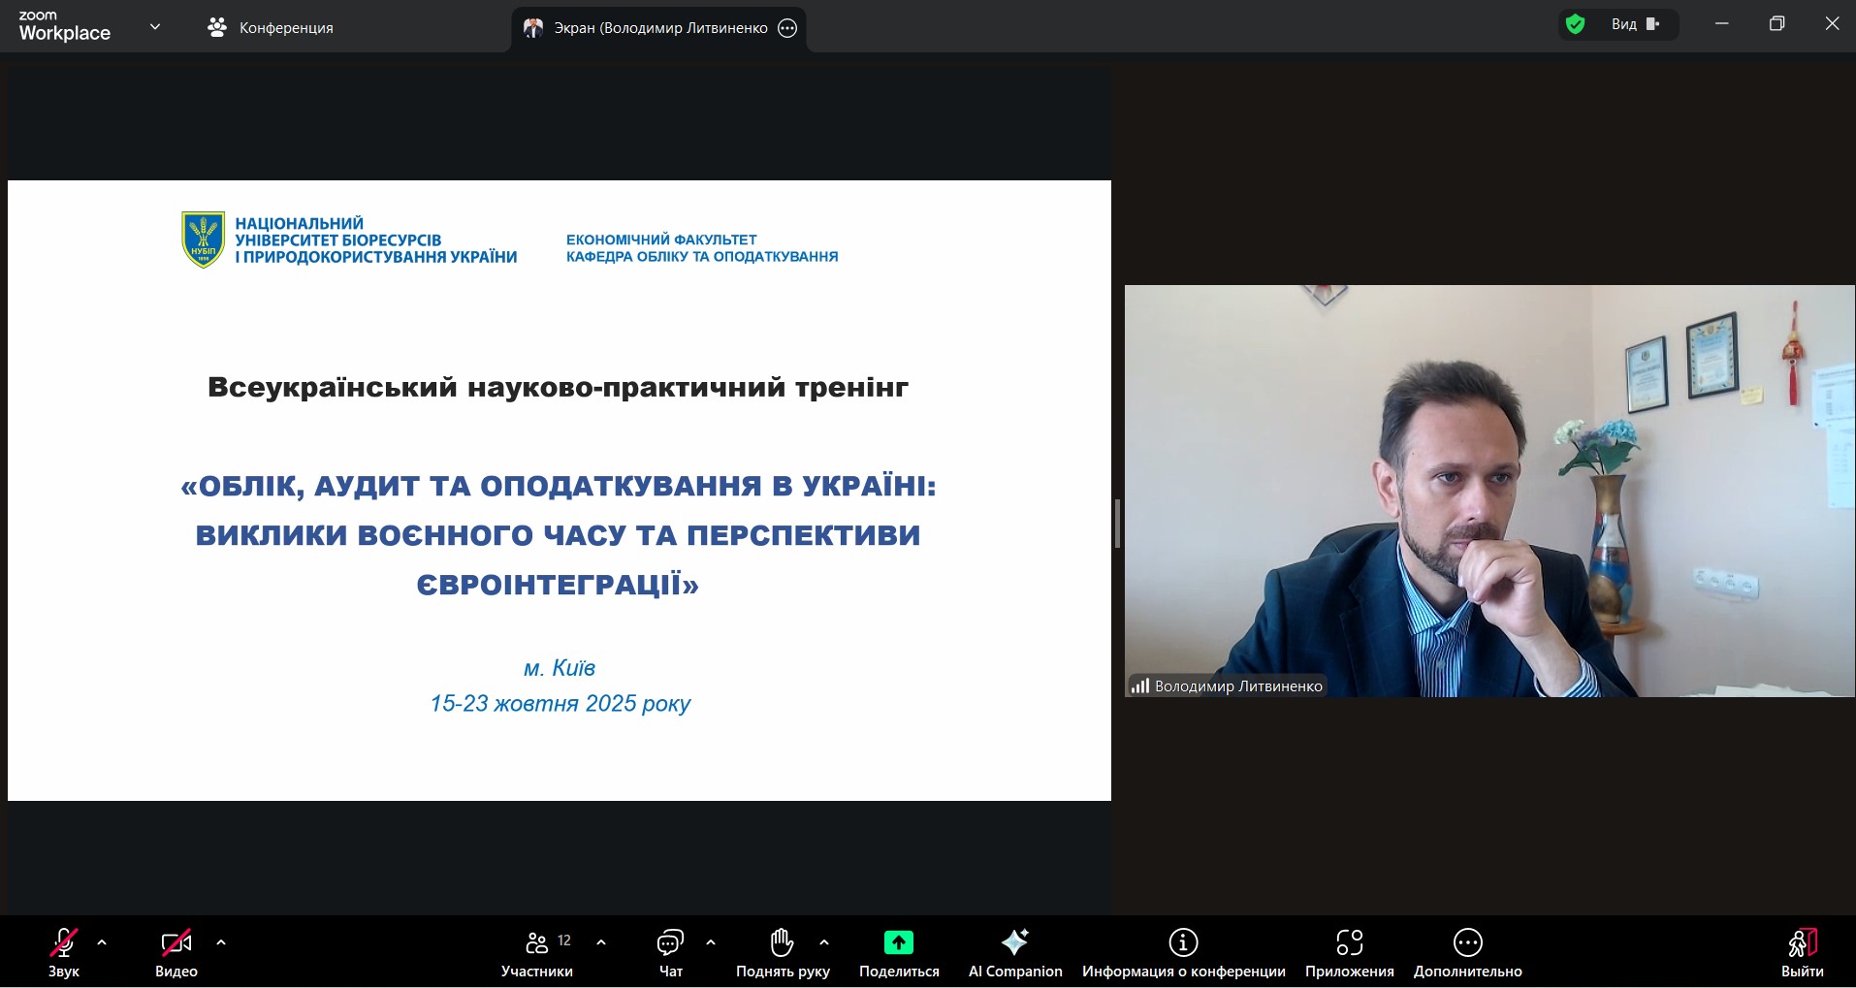Change layout using the Вид button

point(1635,24)
